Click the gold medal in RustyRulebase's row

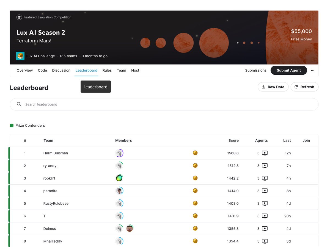(x=195, y=203)
